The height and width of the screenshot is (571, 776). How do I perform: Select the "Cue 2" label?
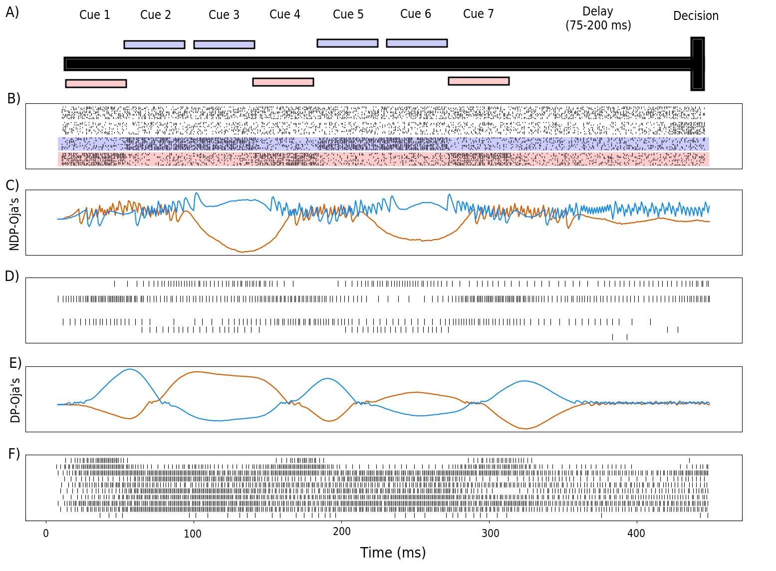pyautogui.click(x=156, y=15)
